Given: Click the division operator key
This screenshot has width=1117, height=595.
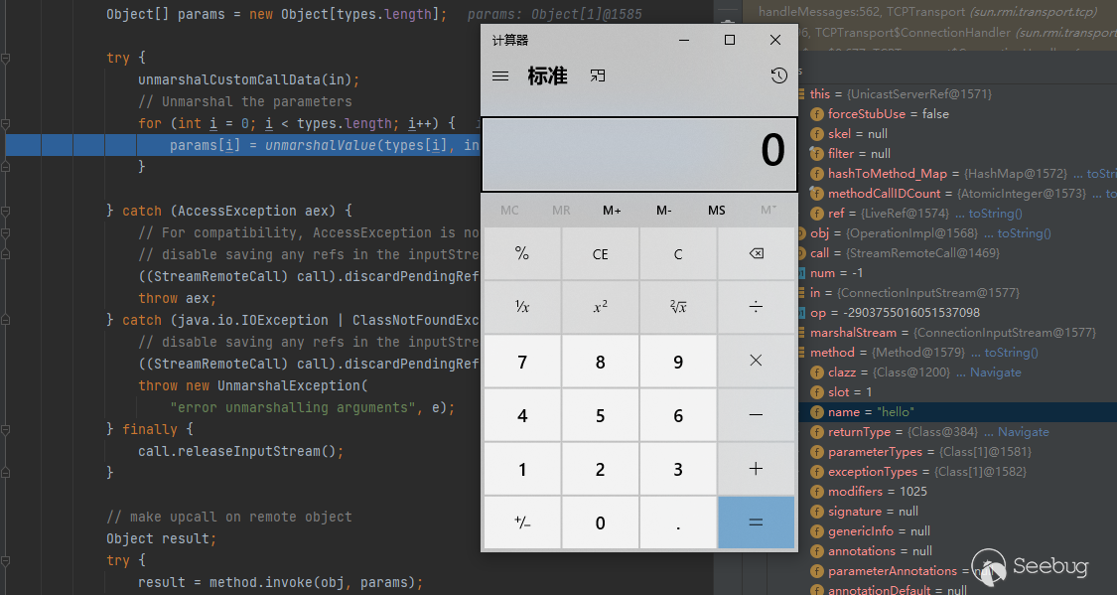Looking at the screenshot, I should (x=756, y=307).
